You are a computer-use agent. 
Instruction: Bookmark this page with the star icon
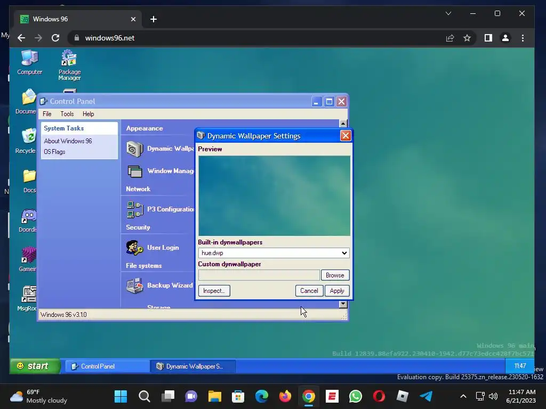[x=467, y=38]
